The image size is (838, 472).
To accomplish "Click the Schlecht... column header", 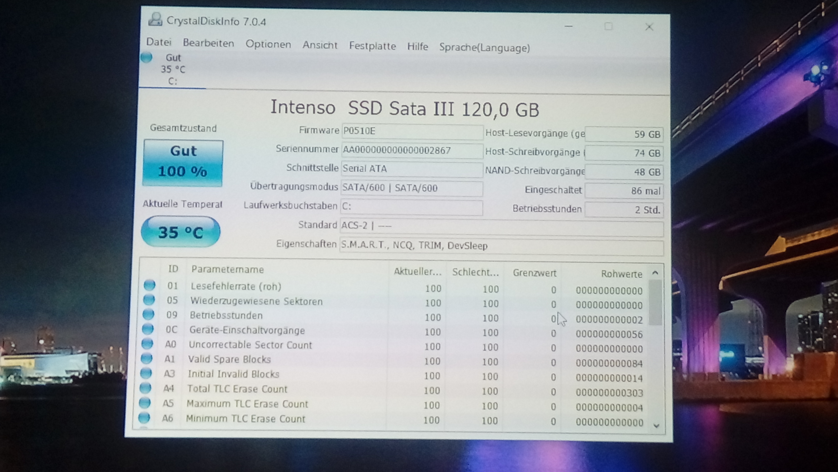I will (475, 272).
